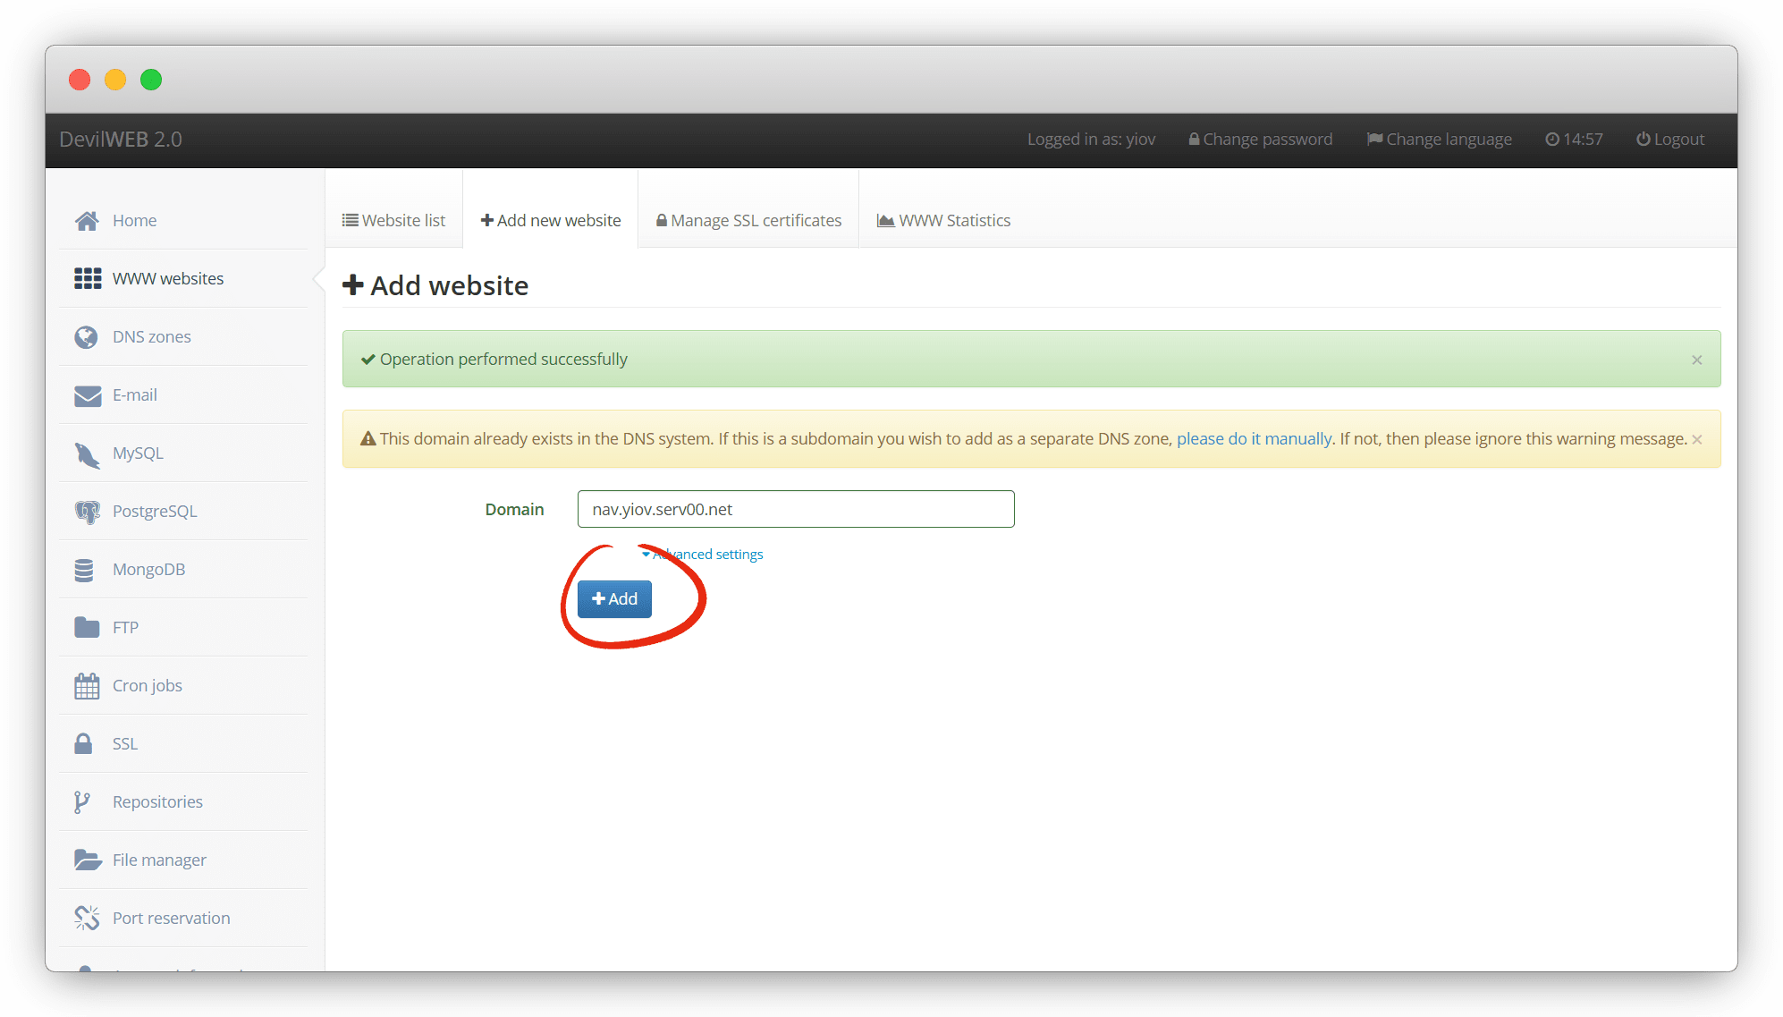Viewport: 1783px width, 1017px height.
Task: Click the E-mail envelope icon
Action: [87, 395]
